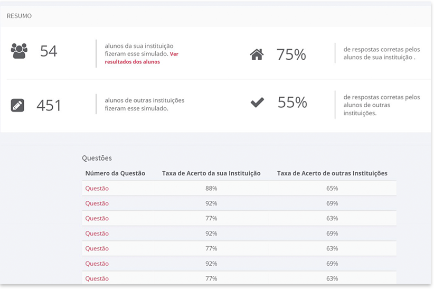The image size is (434, 289).
Task: Click the RESUMO section header
Action: tap(19, 16)
